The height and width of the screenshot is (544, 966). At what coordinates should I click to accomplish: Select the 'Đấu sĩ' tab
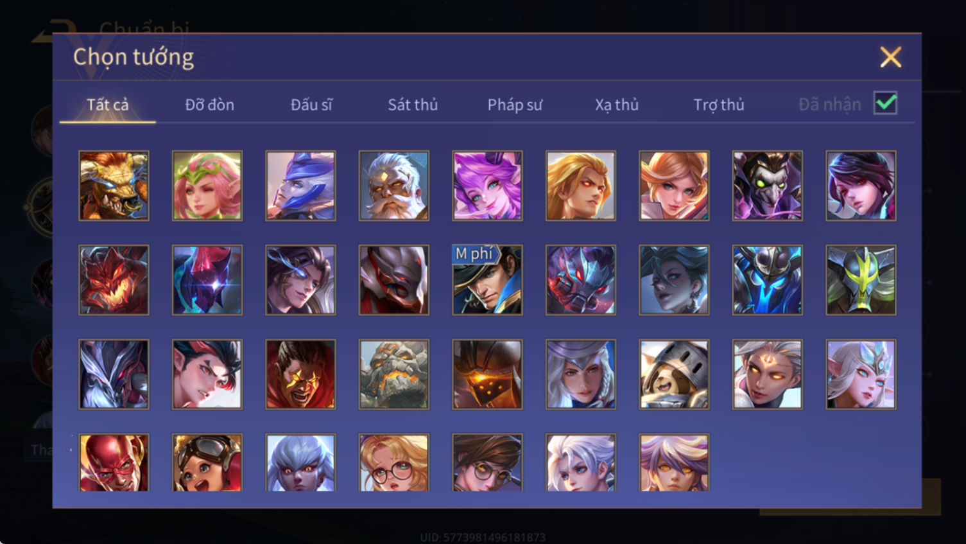(311, 105)
